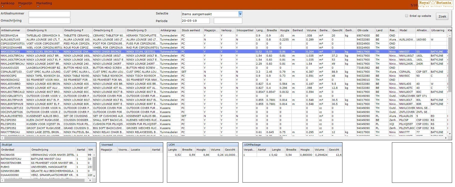The height and width of the screenshot is (187, 455).
Task: Sort by Uitvoering column header
Action: coord(438,30)
